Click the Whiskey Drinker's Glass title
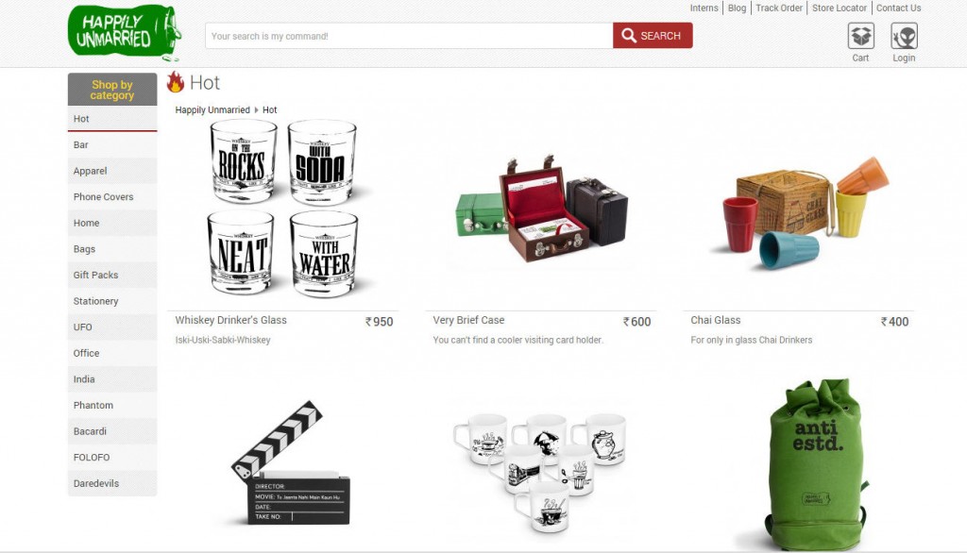This screenshot has width=967, height=553. 230,320
